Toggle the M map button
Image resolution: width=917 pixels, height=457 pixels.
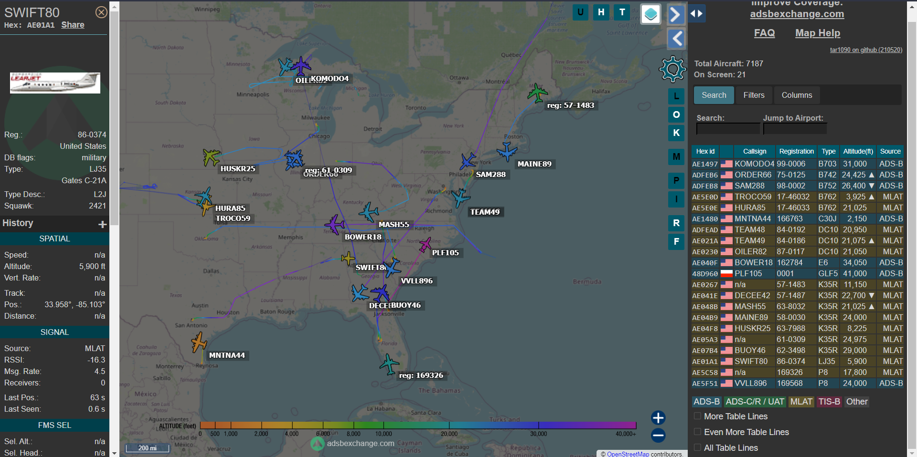(x=676, y=156)
